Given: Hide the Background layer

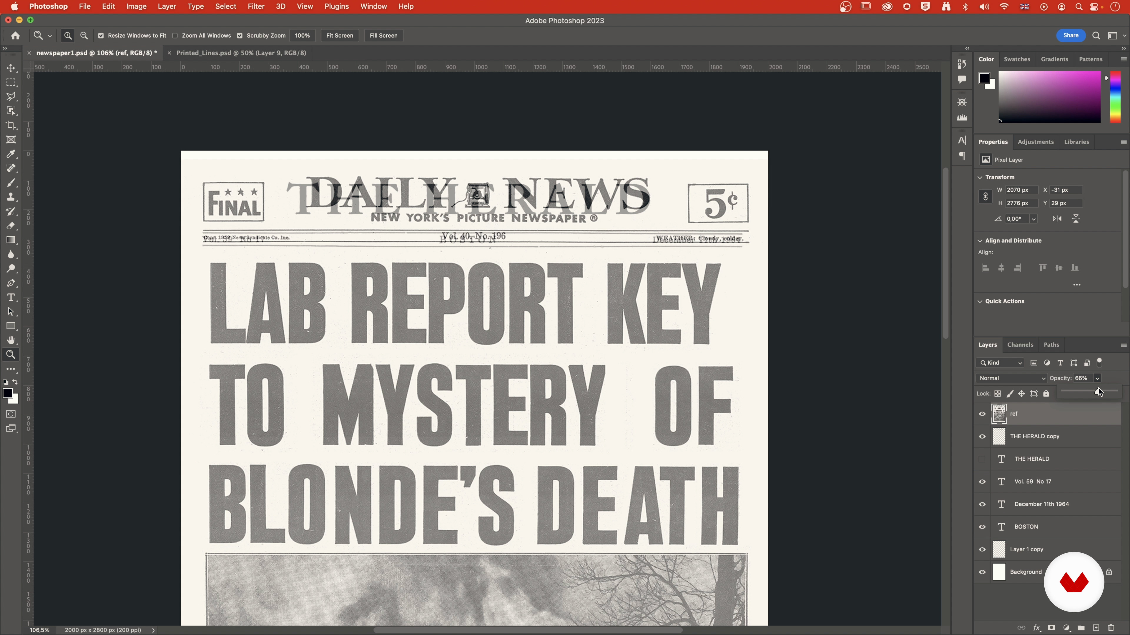Looking at the screenshot, I should pyautogui.click(x=982, y=572).
